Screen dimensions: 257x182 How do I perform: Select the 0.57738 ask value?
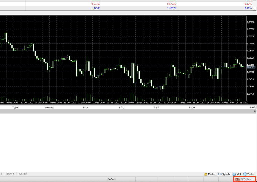(172, 4)
